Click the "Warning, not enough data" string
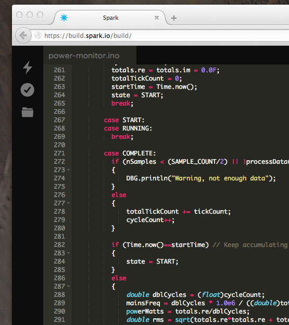 (220, 178)
